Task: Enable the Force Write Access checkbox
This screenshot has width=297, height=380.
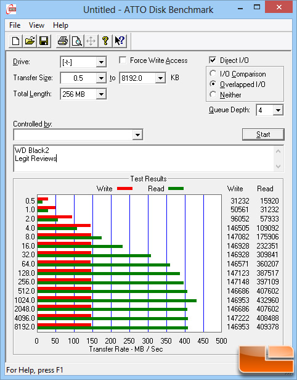Action: pyautogui.click(x=123, y=60)
